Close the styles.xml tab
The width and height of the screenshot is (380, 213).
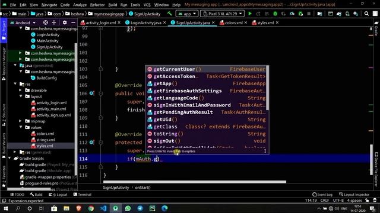point(277,22)
